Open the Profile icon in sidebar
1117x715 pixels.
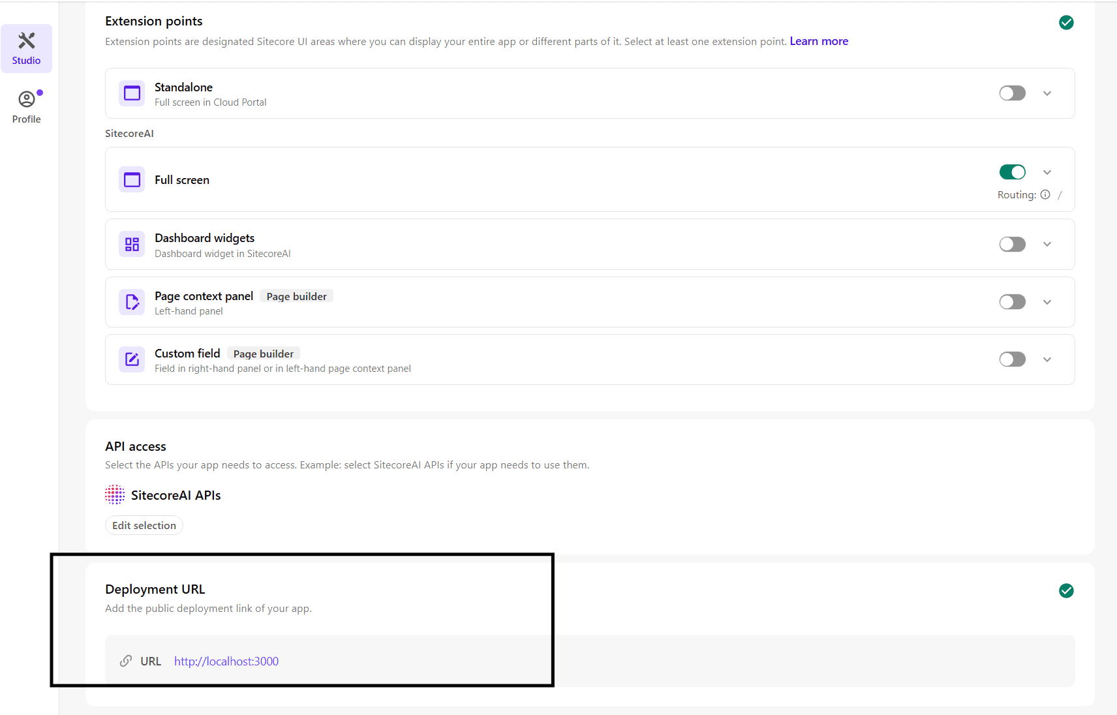click(26, 99)
